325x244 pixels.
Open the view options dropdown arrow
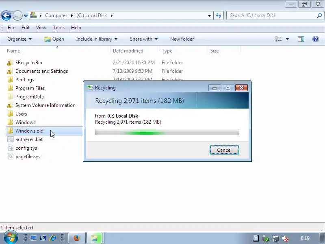pos(287,39)
